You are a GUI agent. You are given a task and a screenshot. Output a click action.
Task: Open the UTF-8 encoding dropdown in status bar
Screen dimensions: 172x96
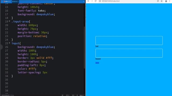pyautogui.click(x=68, y=95)
